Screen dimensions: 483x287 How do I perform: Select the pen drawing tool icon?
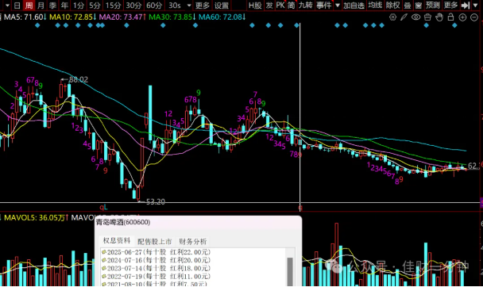[x=404, y=17]
